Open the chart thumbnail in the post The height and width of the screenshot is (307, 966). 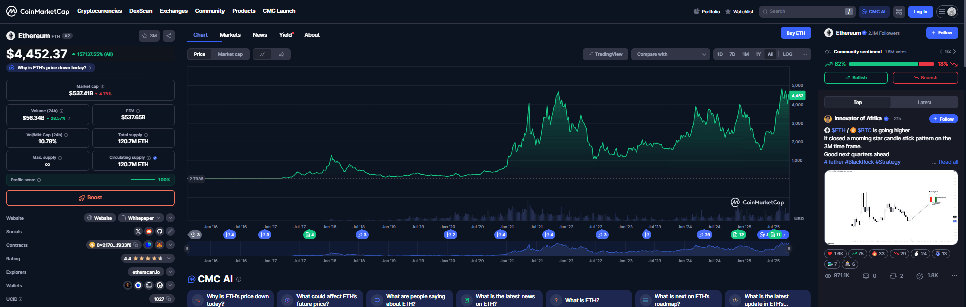coord(891,208)
